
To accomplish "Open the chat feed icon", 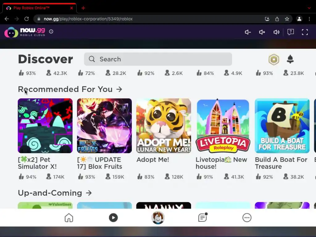I will [202, 218].
